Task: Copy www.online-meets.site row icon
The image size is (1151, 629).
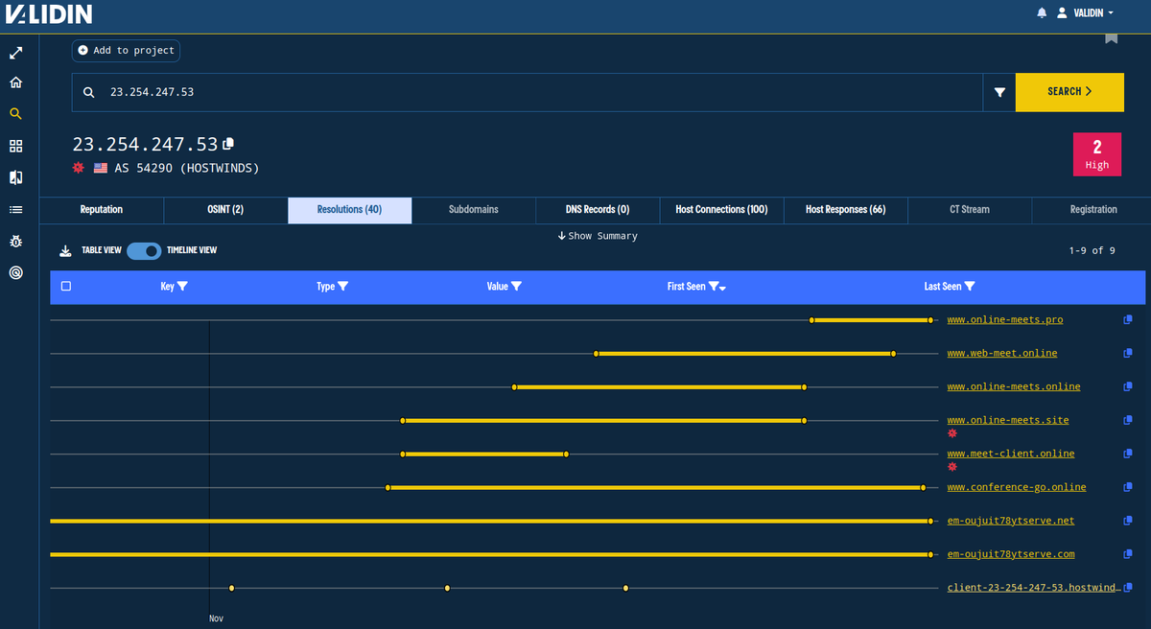Action: coord(1128,420)
